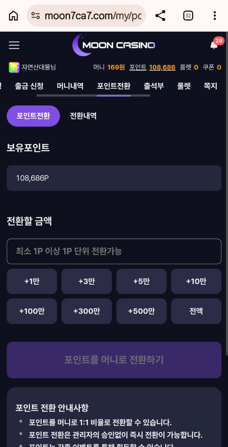Open the tab switcher showing 32 tabs

pos(188,16)
